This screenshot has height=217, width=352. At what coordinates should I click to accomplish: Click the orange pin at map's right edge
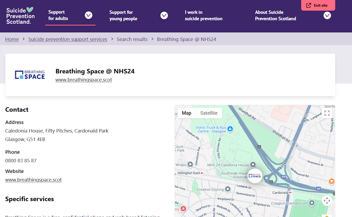pyautogui.click(x=332, y=181)
